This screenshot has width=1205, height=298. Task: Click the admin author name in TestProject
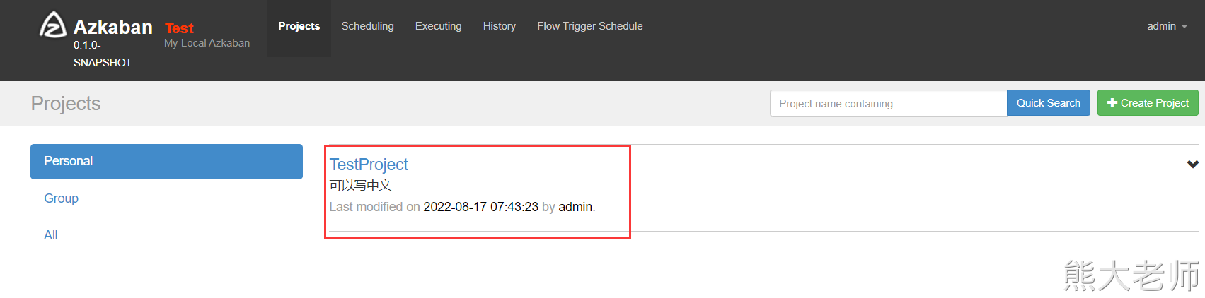575,207
